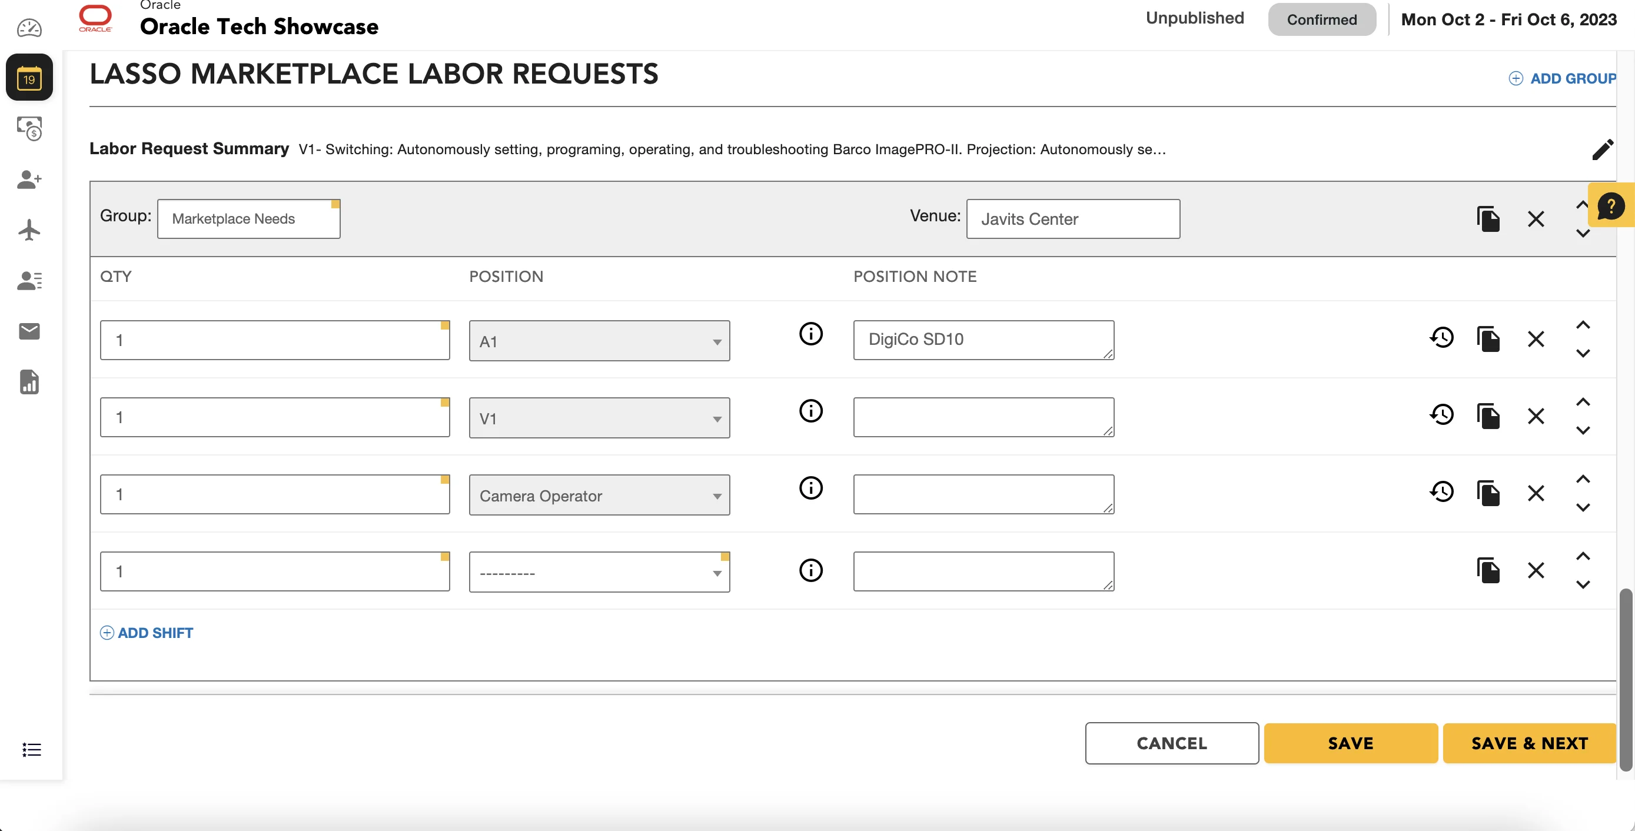Show info for the V1 position
Viewport: 1635px width, 831px height.
pyautogui.click(x=810, y=411)
